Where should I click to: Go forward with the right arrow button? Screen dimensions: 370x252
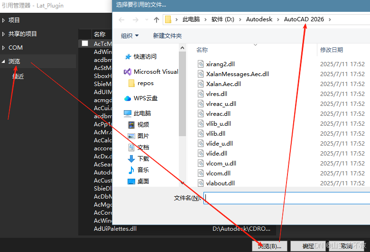click(136, 20)
